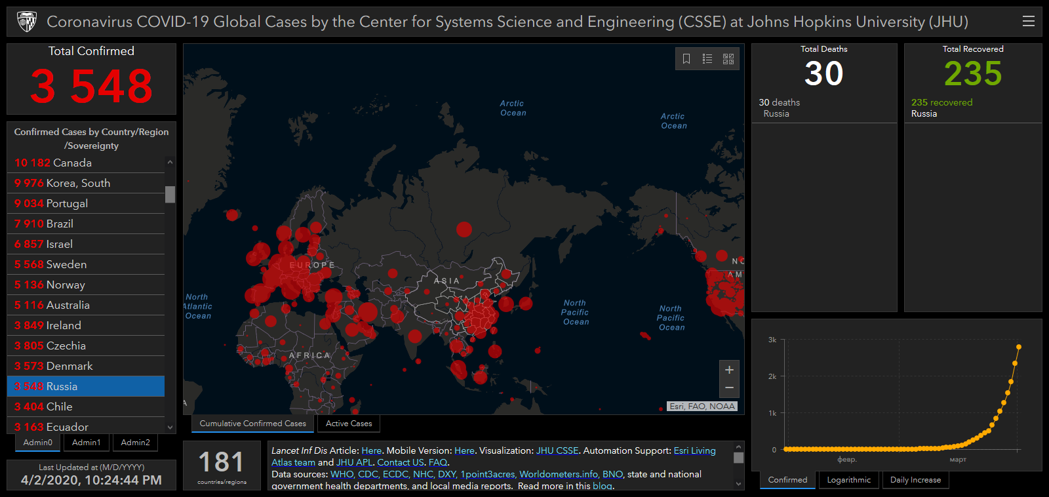Select Active Cases map tab
This screenshot has height=497, width=1049.
(x=349, y=424)
